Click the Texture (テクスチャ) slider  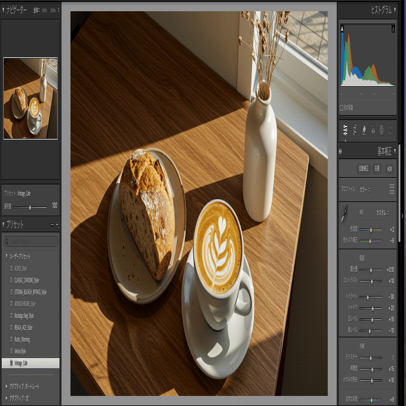(371, 358)
